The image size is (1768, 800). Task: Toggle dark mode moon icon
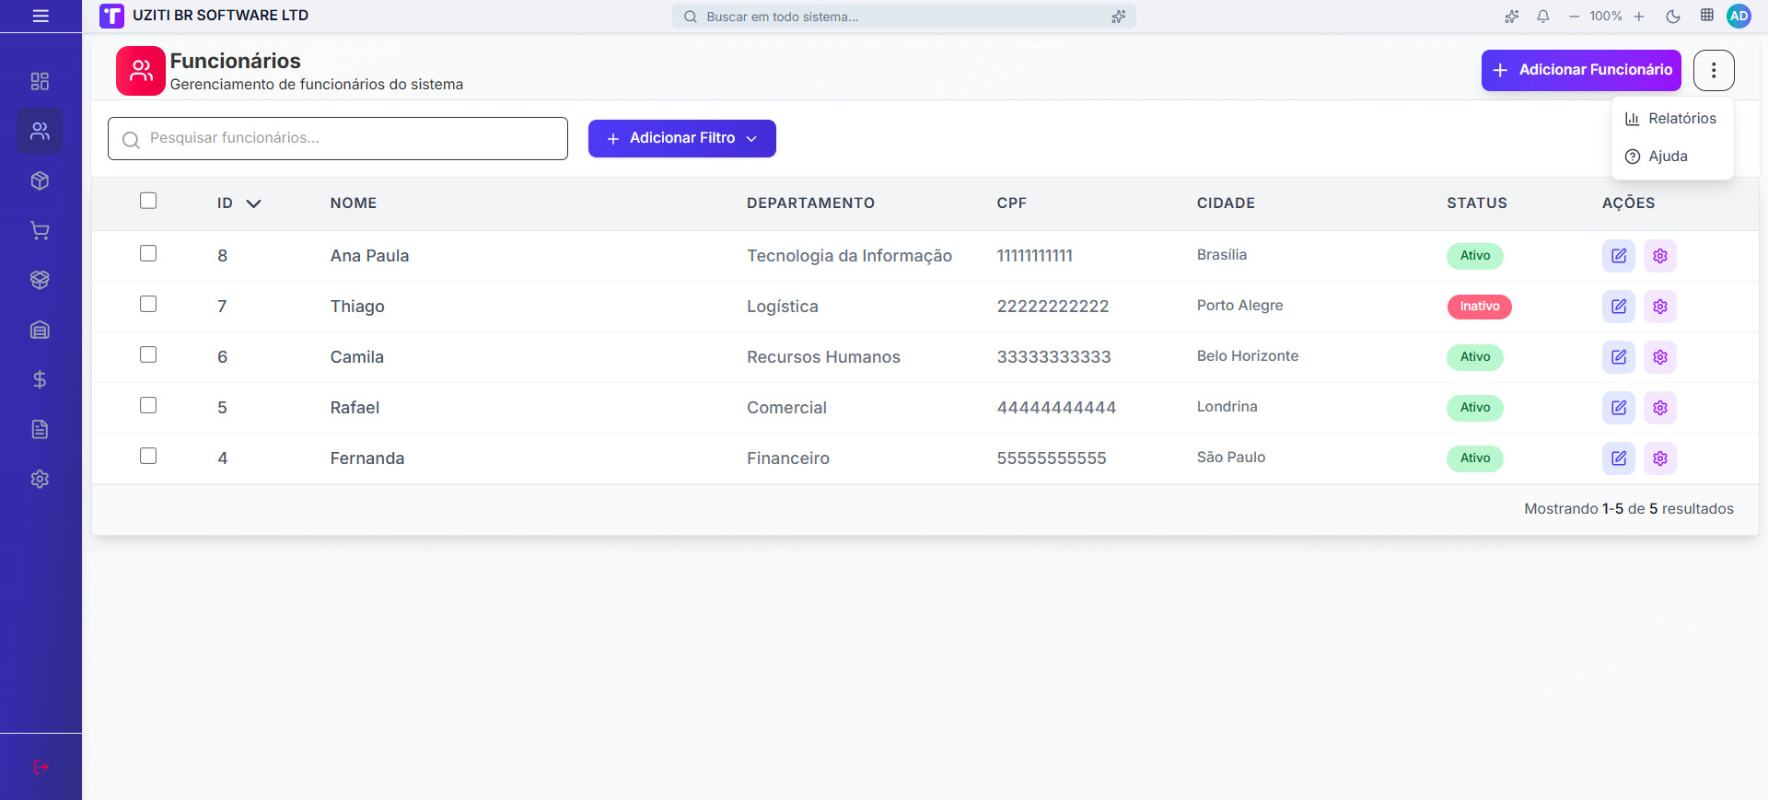coord(1673,17)
